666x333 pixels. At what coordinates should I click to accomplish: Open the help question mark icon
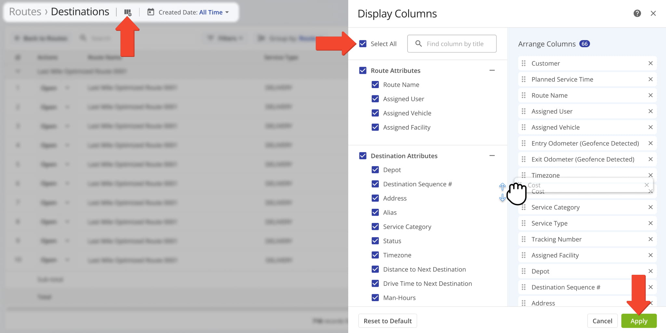tap(637, 13)
